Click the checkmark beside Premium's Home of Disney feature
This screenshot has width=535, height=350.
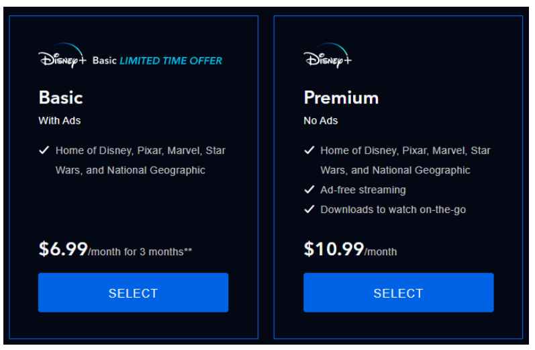(x=309, y=150)
